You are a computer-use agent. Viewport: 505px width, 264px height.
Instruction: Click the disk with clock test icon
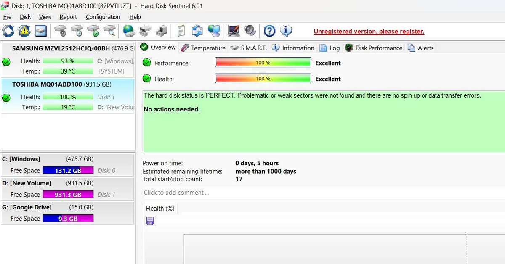(77, 31)
